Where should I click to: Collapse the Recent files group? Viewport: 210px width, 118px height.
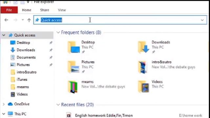[x=58, y=105]
